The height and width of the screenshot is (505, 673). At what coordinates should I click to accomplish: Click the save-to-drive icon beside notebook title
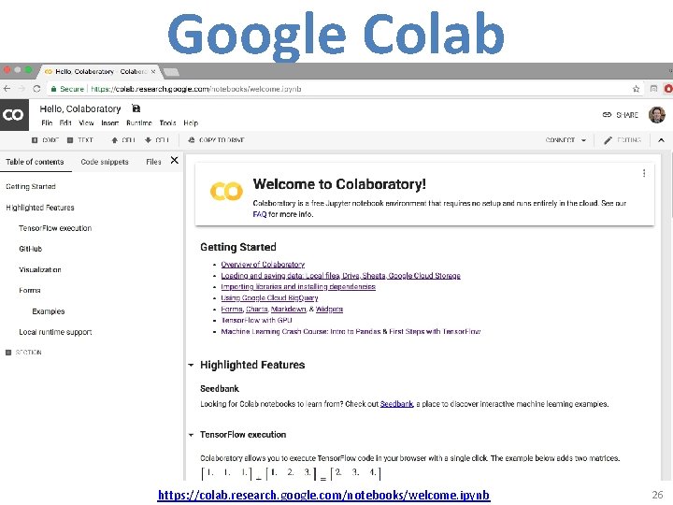point(136,108)
